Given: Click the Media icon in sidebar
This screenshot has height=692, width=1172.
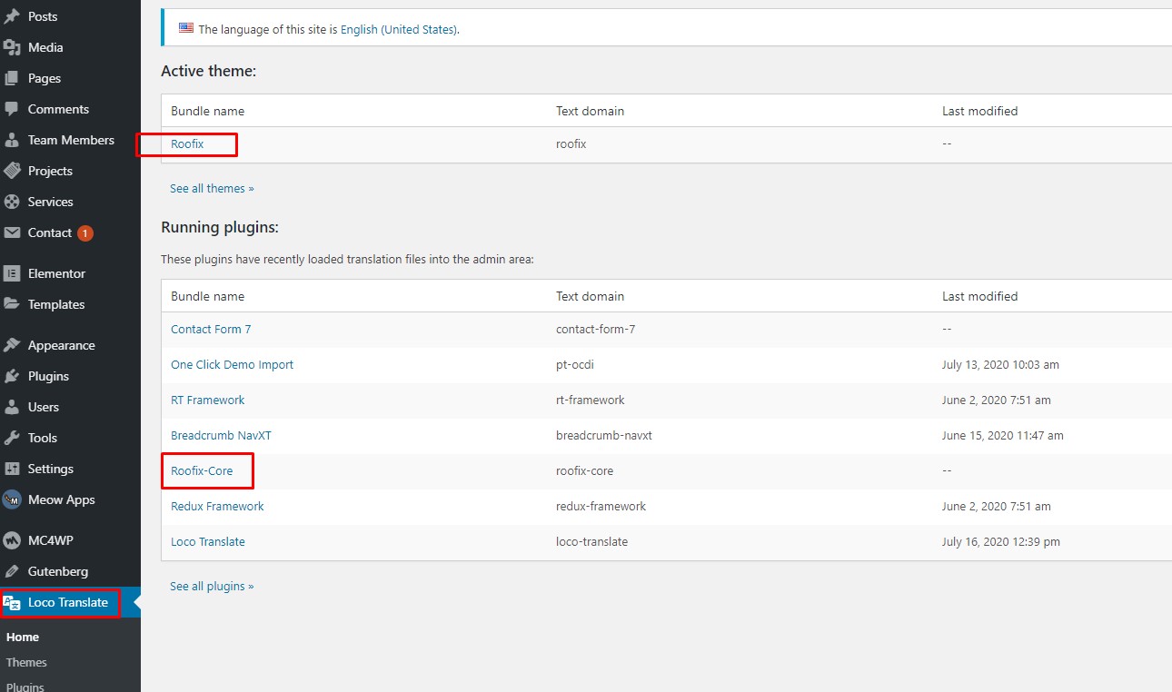Looking at the screenshot, I should [12, 47].
